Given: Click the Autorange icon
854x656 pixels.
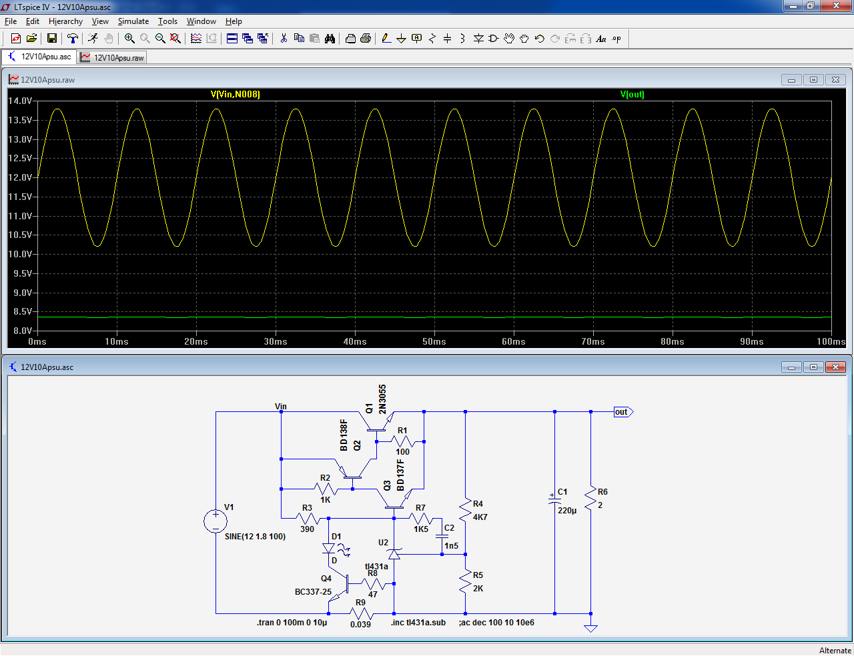Looking at the screenshot, I should tap(211, 39).
